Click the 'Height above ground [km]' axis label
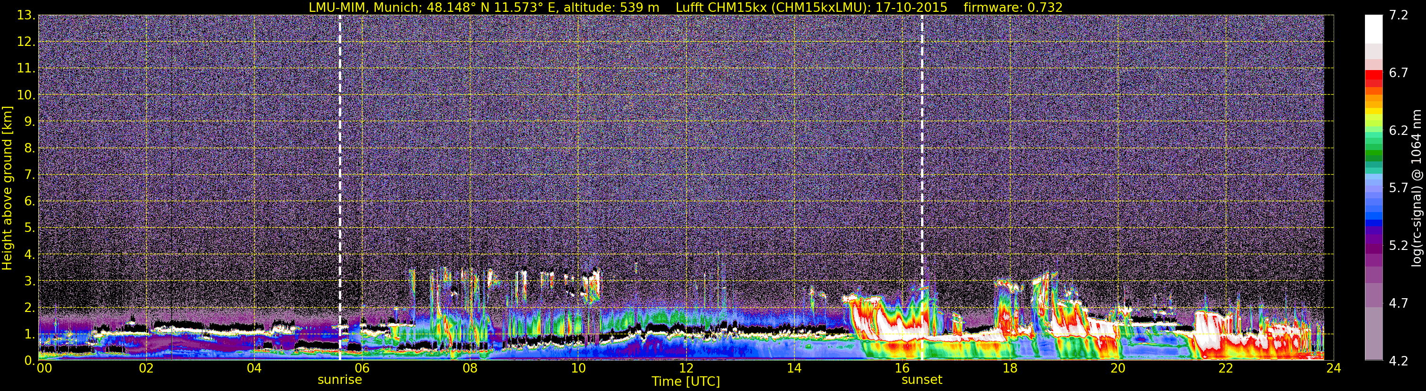The width and height of the screenshot is (1426, 391). pos(7,188)
